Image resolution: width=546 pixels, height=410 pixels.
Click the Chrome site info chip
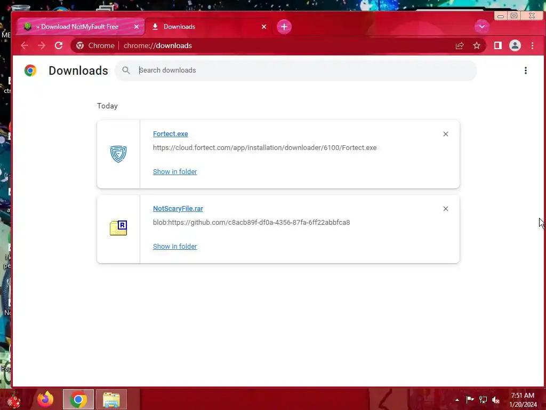point(95,46)
